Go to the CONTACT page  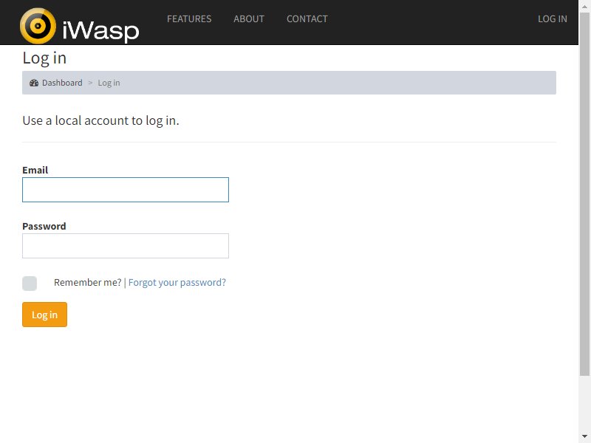pyautogui.click(x=307, y=19)
